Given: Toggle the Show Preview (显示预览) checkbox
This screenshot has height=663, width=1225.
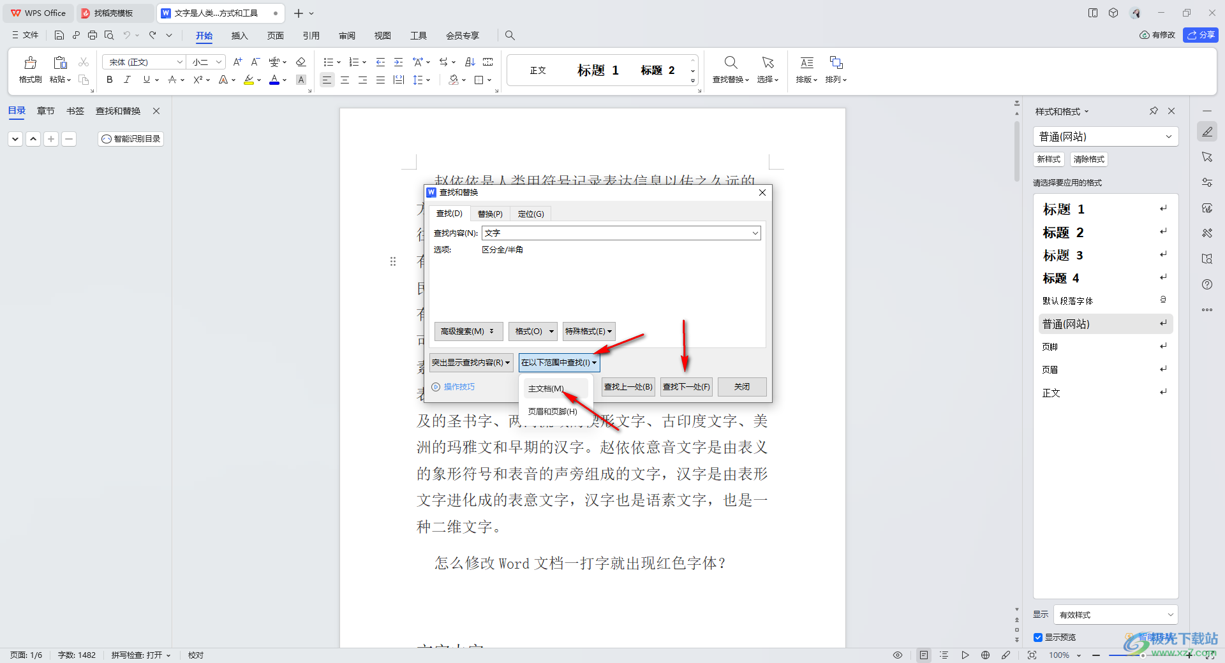Looking at the screenshot, I should [x=1038, y=637].
